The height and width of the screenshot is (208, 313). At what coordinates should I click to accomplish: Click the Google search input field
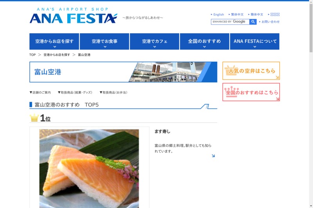coord(230,22)
